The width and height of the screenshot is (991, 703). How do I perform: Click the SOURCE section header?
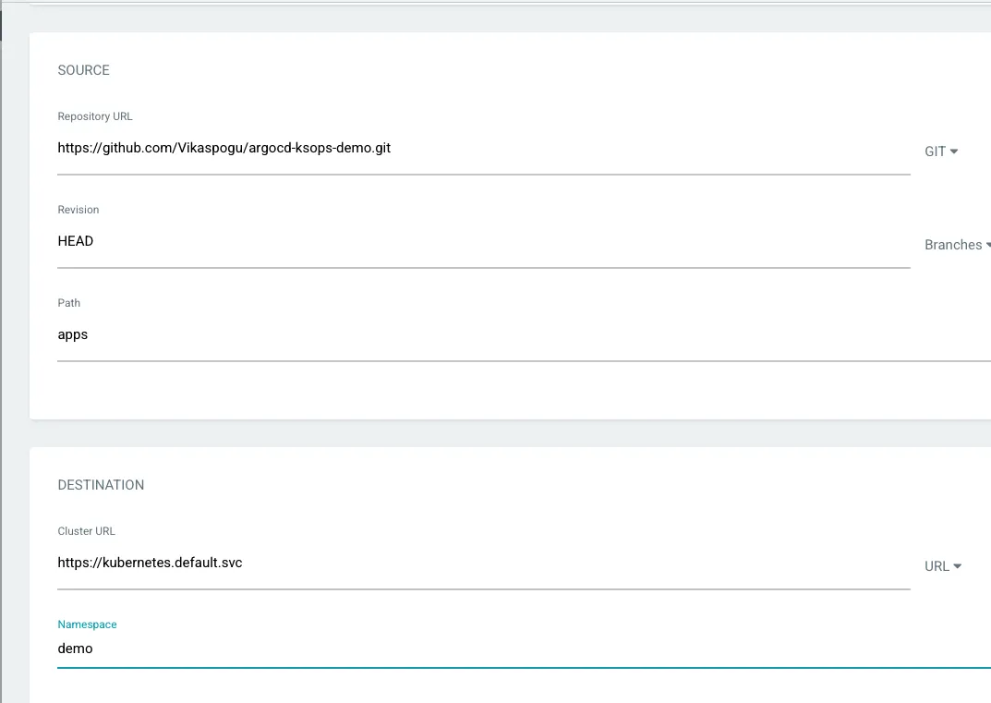(83, 70)
